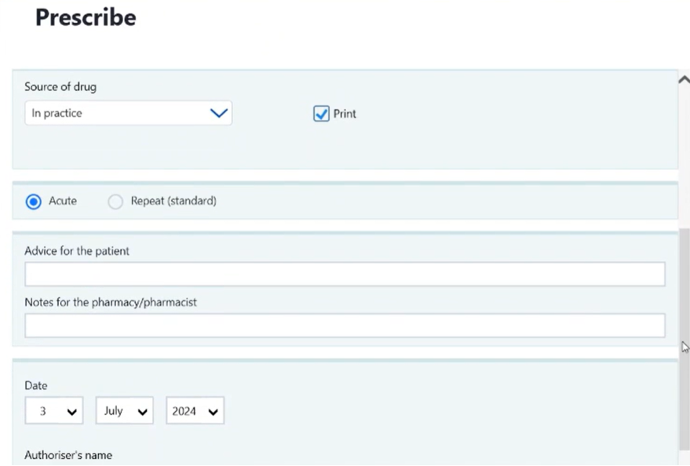Viewport: 690px width, 466px height.
Task: Click the Authoriser's name label
Action: tap(68, 455)
